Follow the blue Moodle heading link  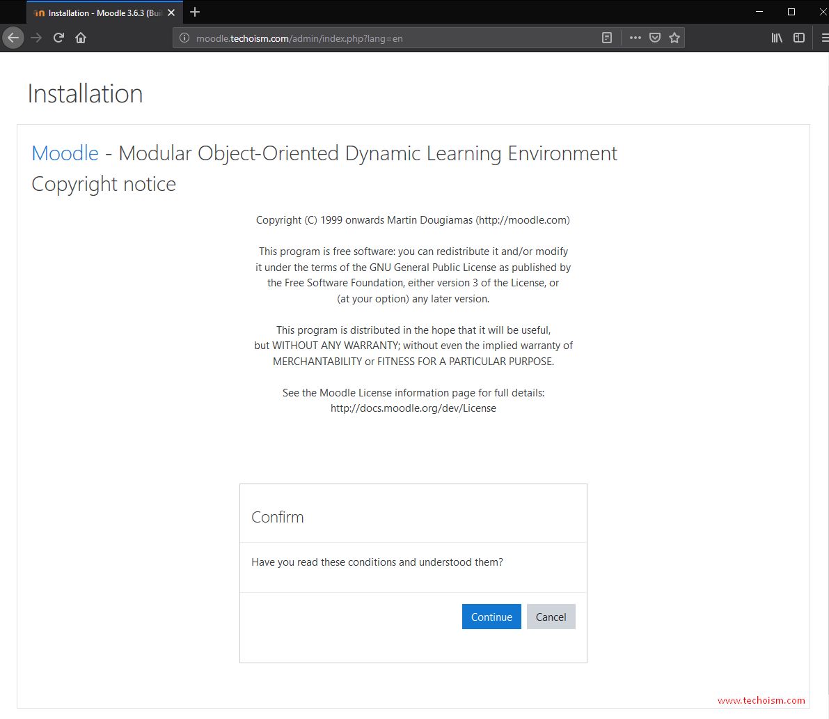click(x=65, y=153)
